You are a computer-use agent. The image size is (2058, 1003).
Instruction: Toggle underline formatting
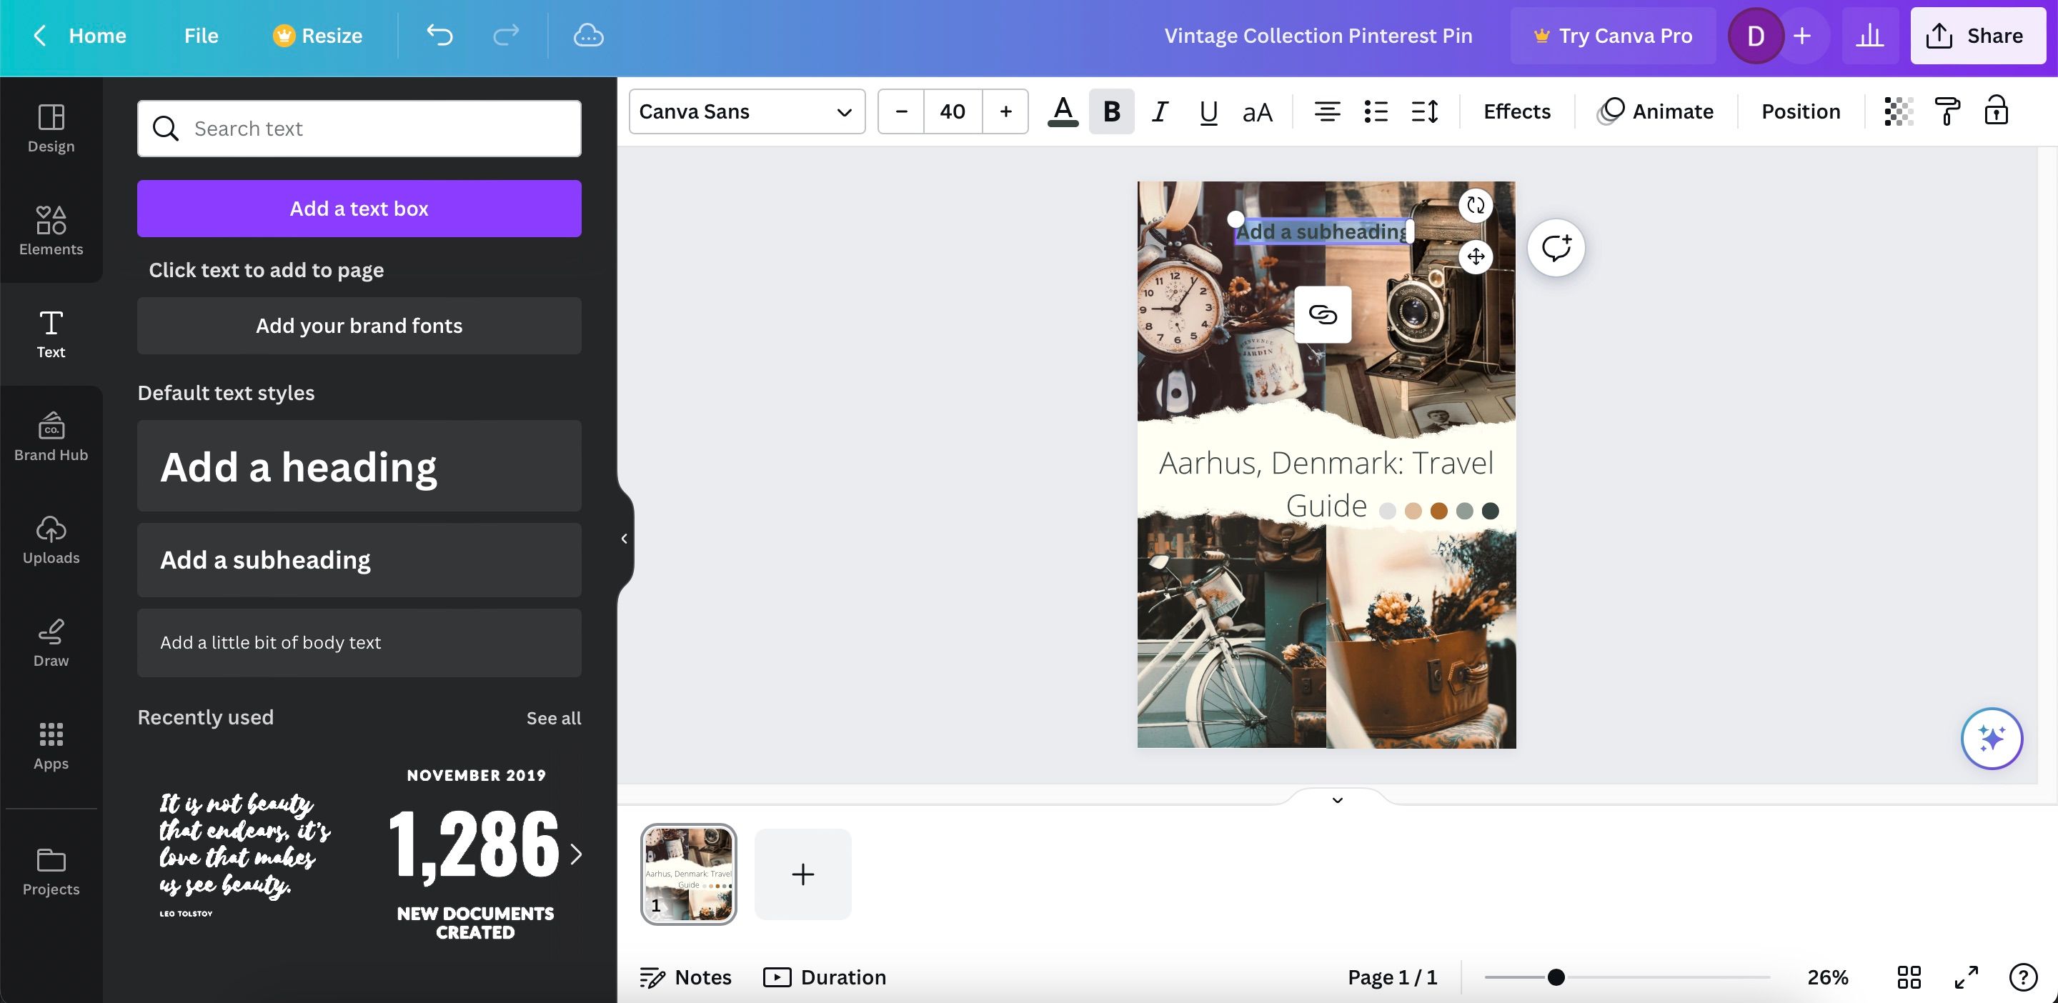[1208, 111]
